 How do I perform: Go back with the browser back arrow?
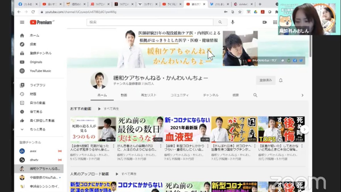(x=19, y=12)
